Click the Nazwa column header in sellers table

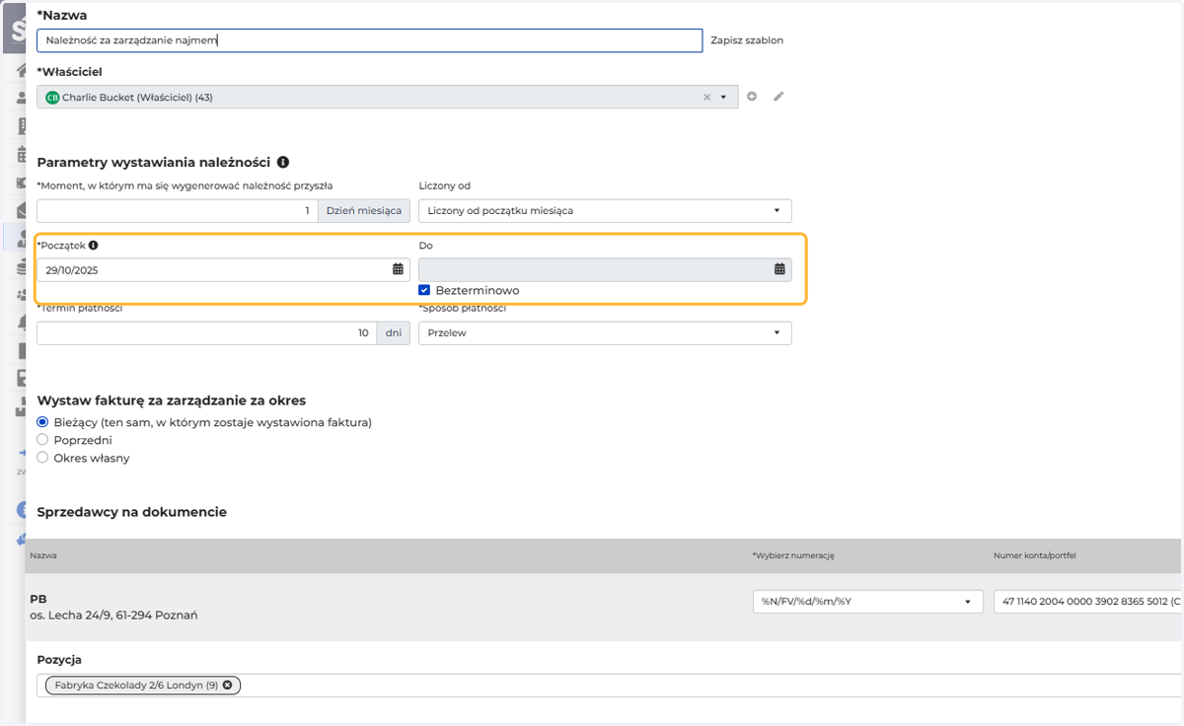(43, 555)
